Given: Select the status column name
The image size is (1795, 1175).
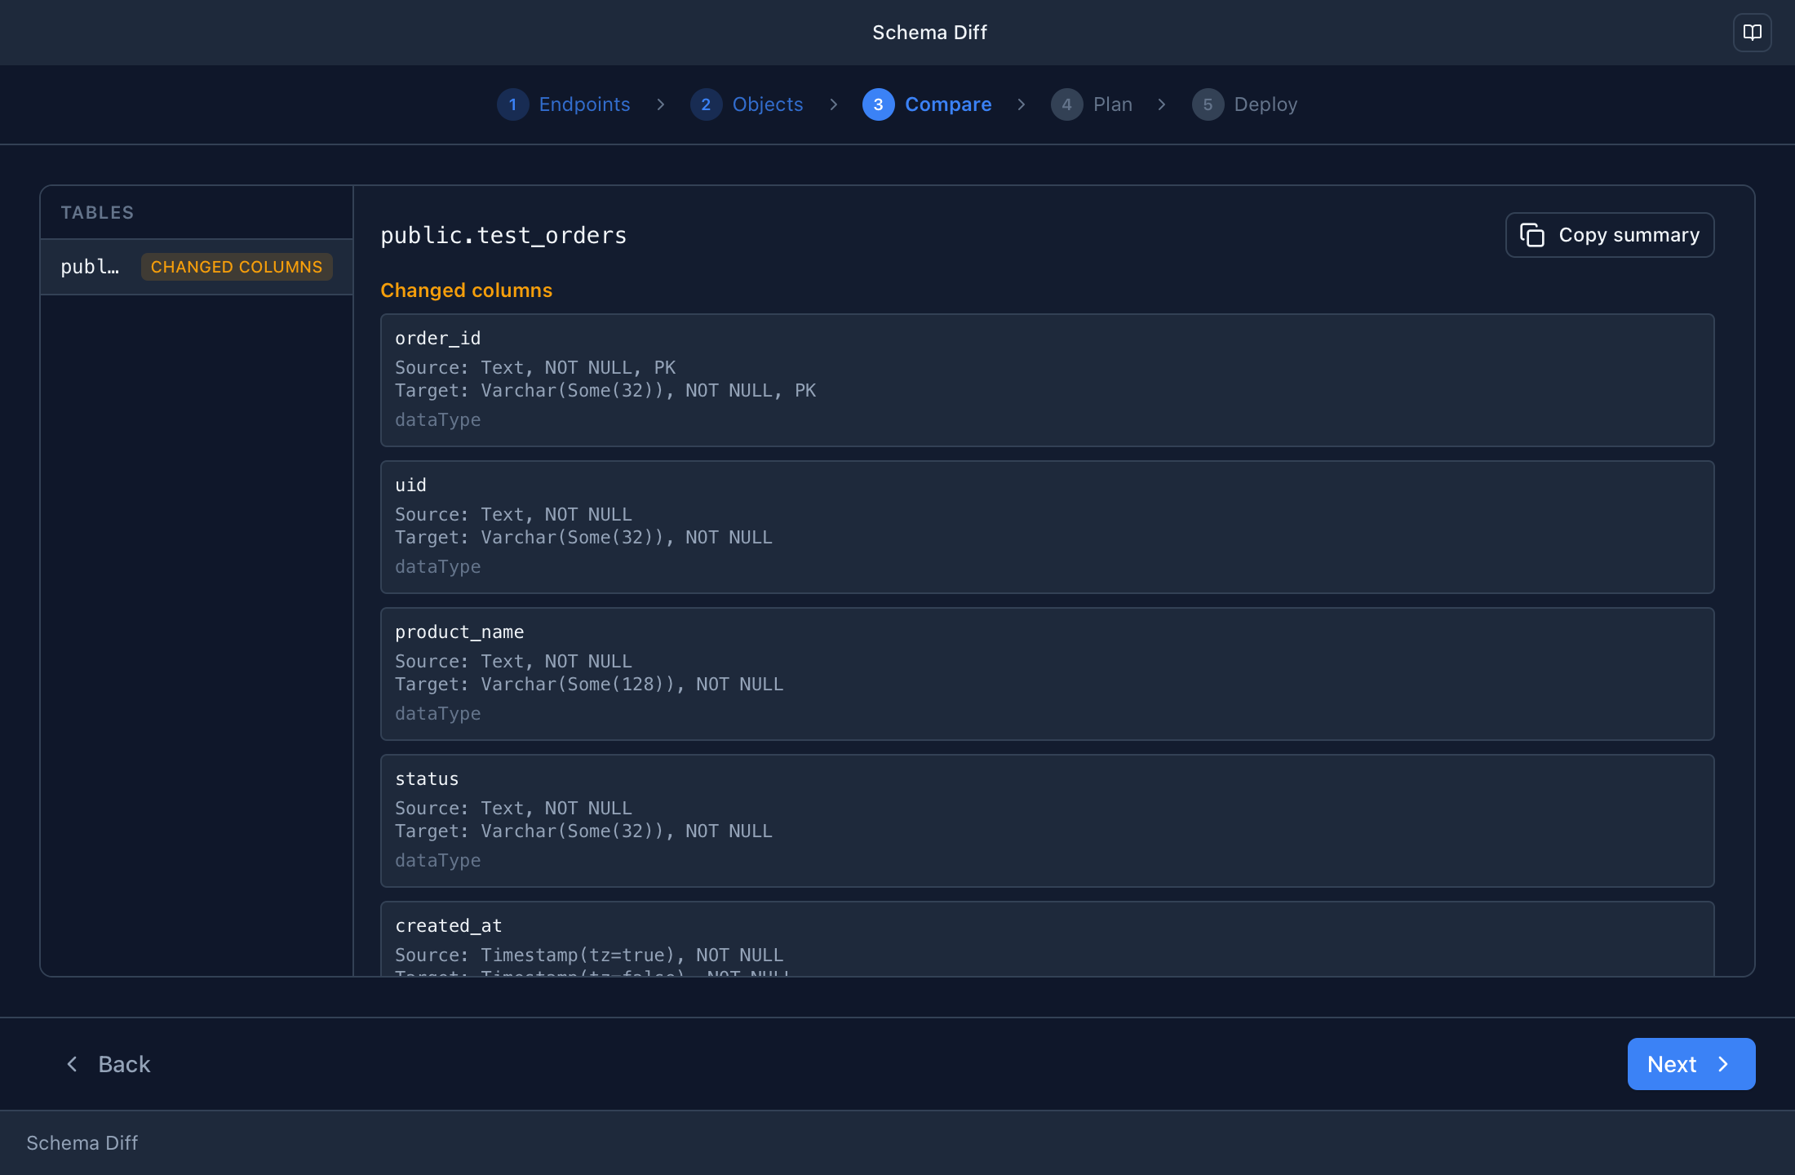Looking at the screenshot, I should click(x=427, y=778).
